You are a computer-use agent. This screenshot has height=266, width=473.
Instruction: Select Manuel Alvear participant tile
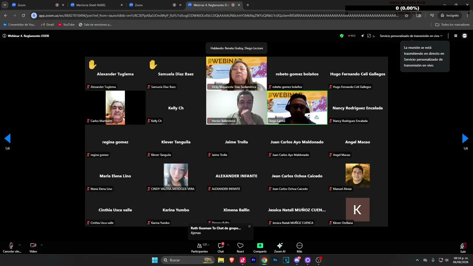click(x=358, y=175)
